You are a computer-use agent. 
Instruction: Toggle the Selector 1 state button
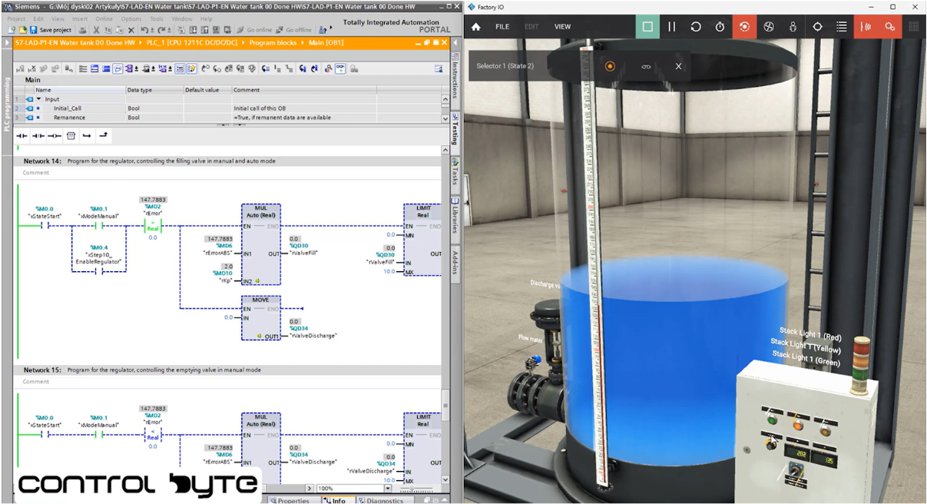(610, 66)
